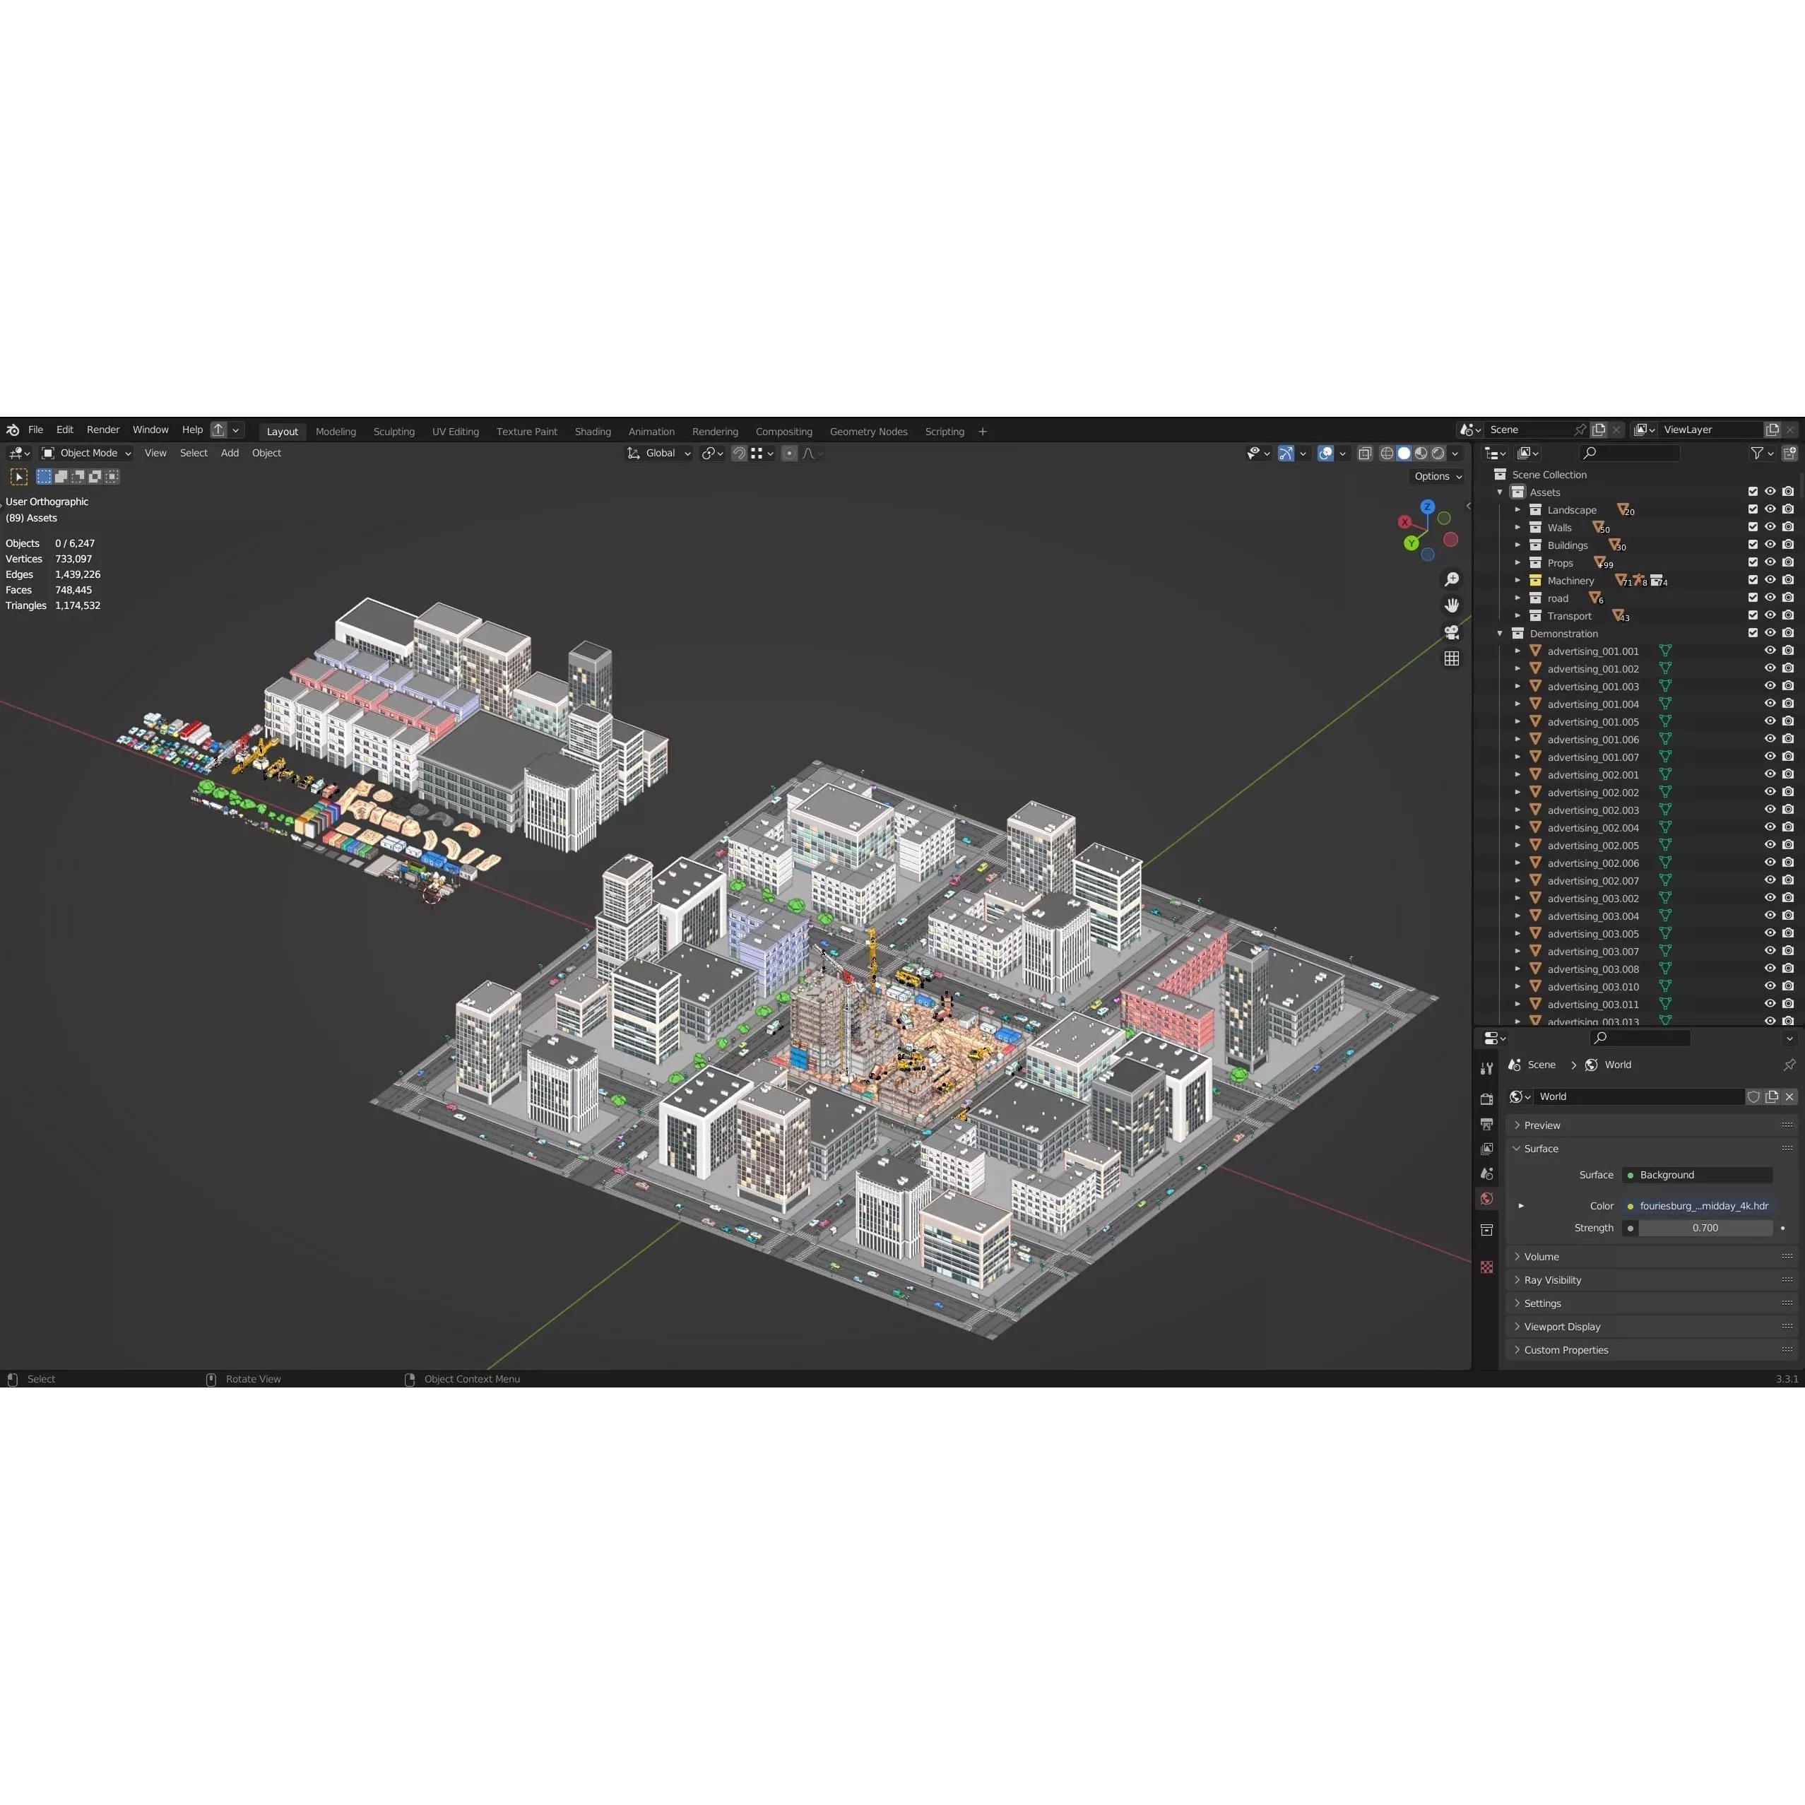Open the Rendering menu in the top bar
The width and height of the screenshot is (1805, 1805).
point(715,431)
